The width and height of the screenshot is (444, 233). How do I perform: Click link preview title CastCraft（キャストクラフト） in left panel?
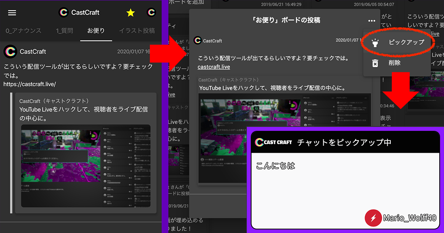point(54,101)
